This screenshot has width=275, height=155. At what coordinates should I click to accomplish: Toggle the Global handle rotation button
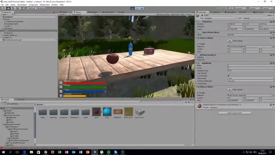tap(41, 8)
